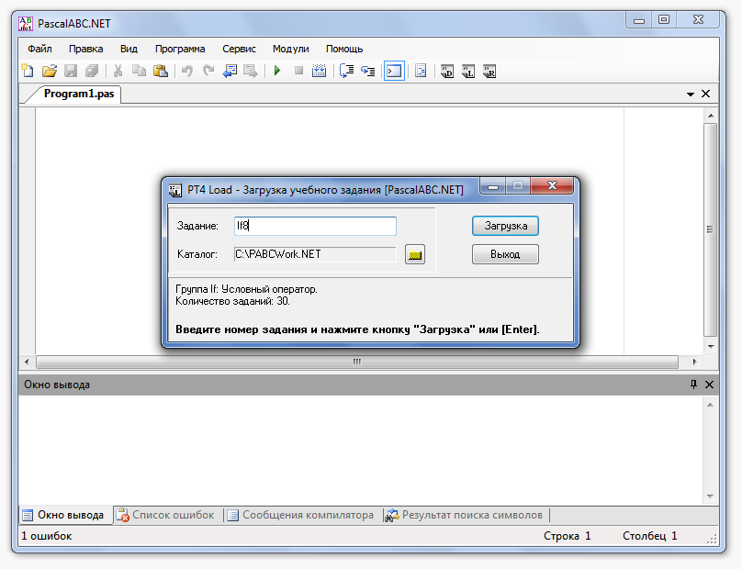Click the New file toolbar icon
The width and height of the screenshot is (742, 569).
[28, 71]
